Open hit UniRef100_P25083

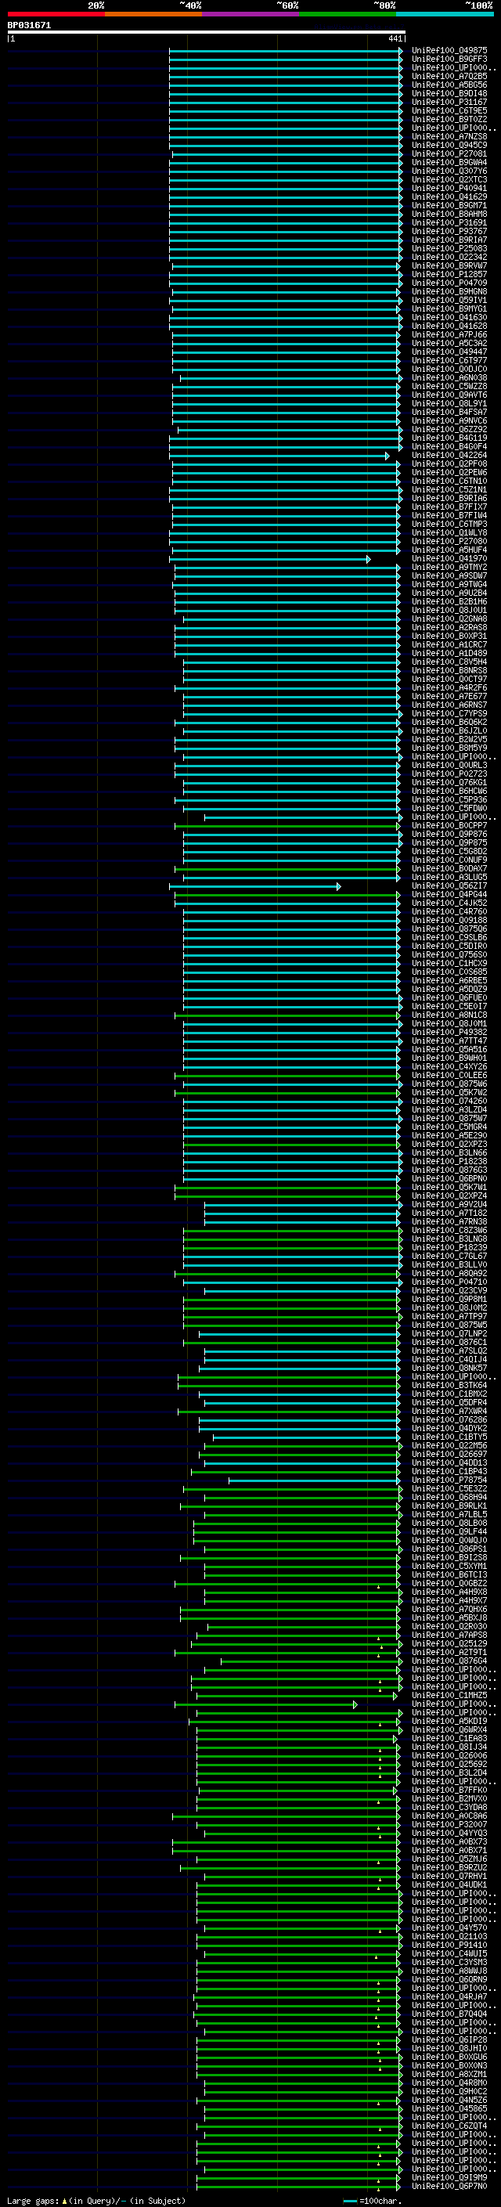pyautogui.click(x=449, y=248)
